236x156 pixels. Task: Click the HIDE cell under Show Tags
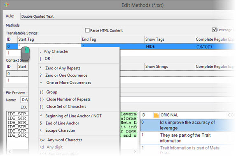point(170,46)
